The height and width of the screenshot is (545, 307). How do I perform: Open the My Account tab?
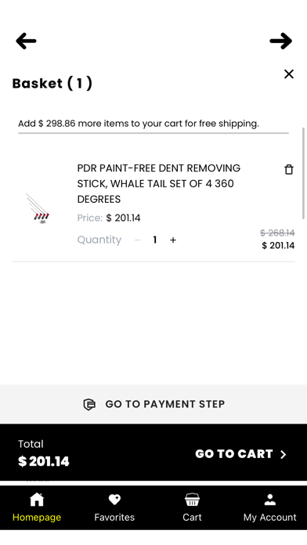[269, 507]
